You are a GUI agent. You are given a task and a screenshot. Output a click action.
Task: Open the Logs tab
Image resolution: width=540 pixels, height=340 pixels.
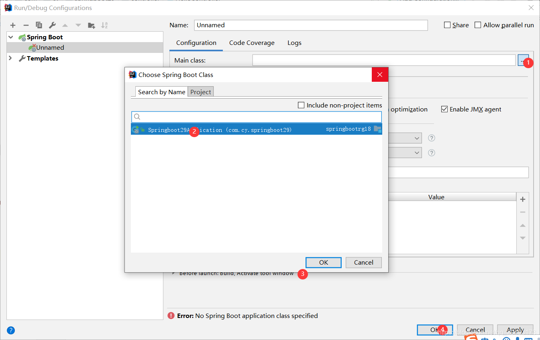point(294,43)
